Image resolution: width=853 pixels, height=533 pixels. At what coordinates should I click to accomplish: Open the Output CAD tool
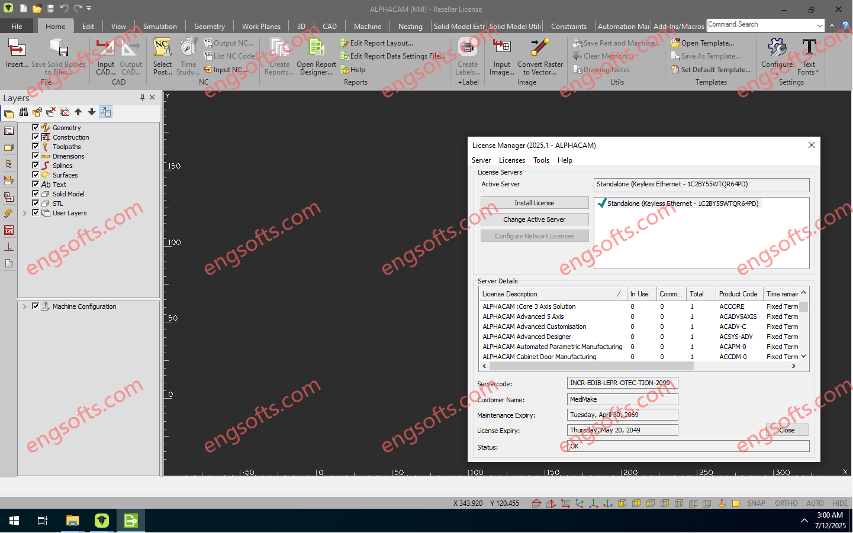point(131,57)
